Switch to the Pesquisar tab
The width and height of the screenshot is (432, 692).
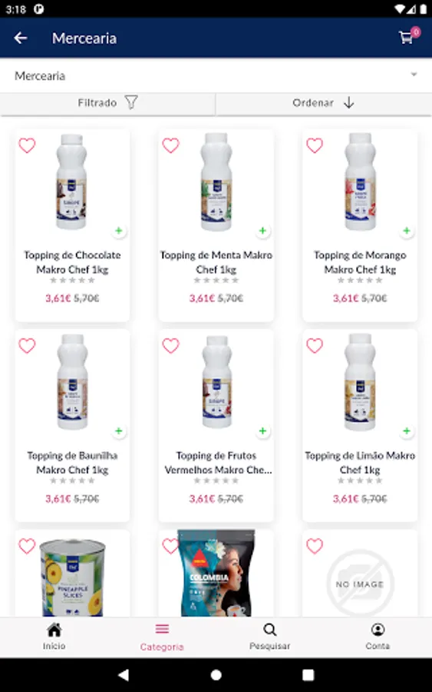coord(269,637)
